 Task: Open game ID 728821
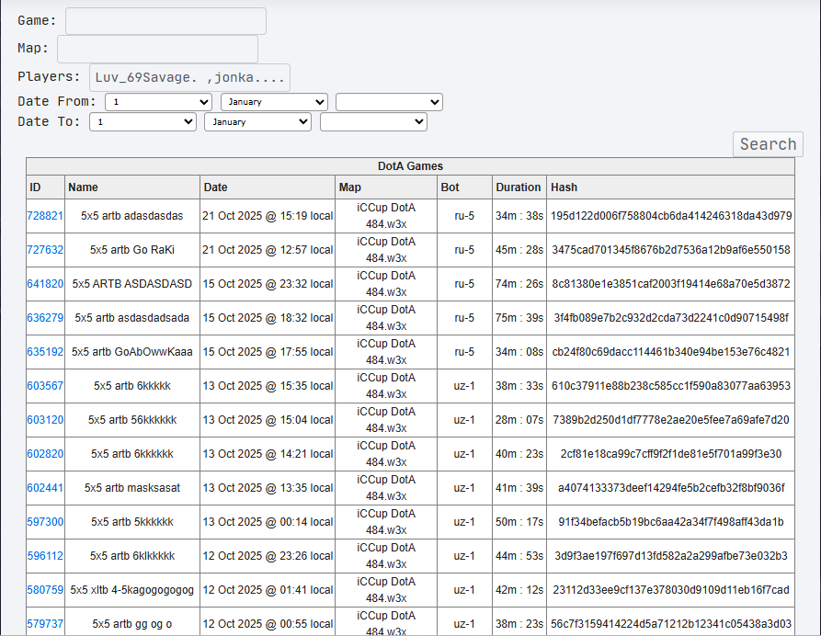coord(45,216)
